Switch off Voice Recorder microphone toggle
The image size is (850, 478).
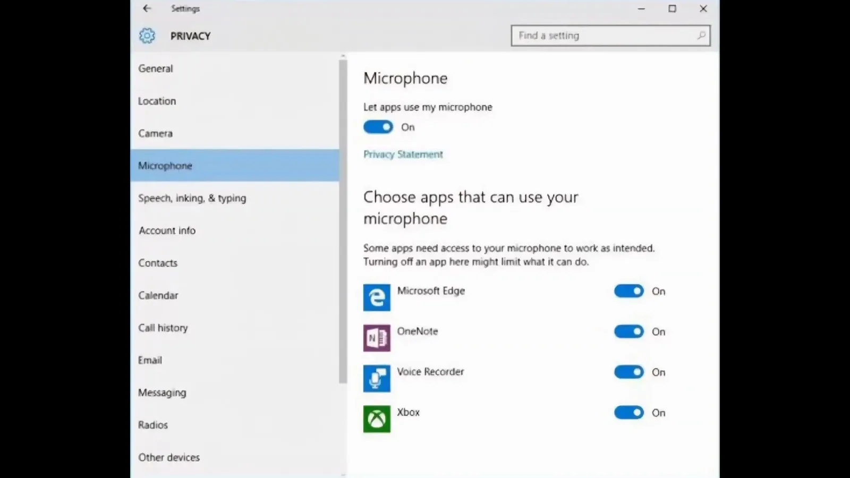629,372
